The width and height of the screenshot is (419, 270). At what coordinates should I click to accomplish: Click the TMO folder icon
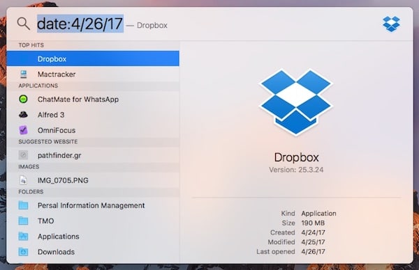point(23,221)
